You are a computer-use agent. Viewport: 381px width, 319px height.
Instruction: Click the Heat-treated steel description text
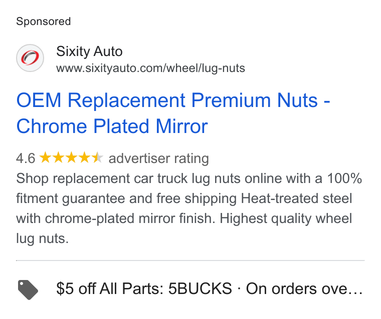296,198
